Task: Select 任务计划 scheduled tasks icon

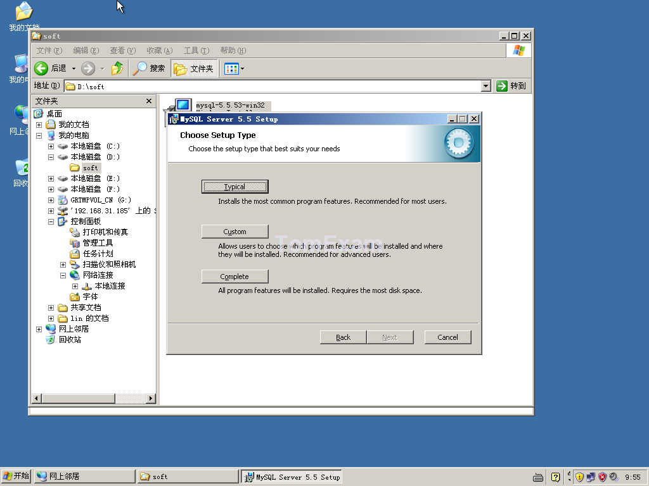Action: coord(75,254)
